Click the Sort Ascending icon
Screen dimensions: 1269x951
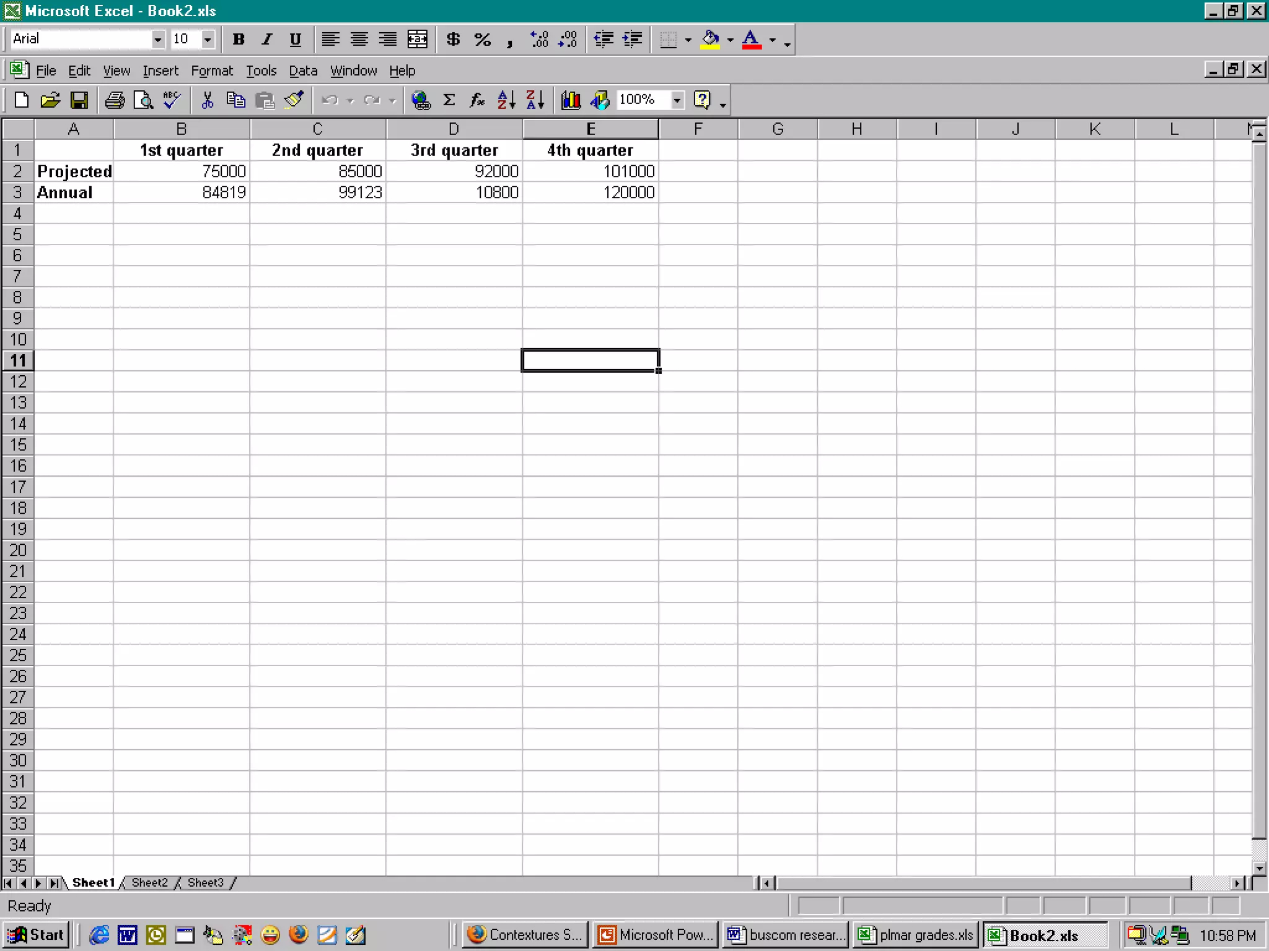506,100
